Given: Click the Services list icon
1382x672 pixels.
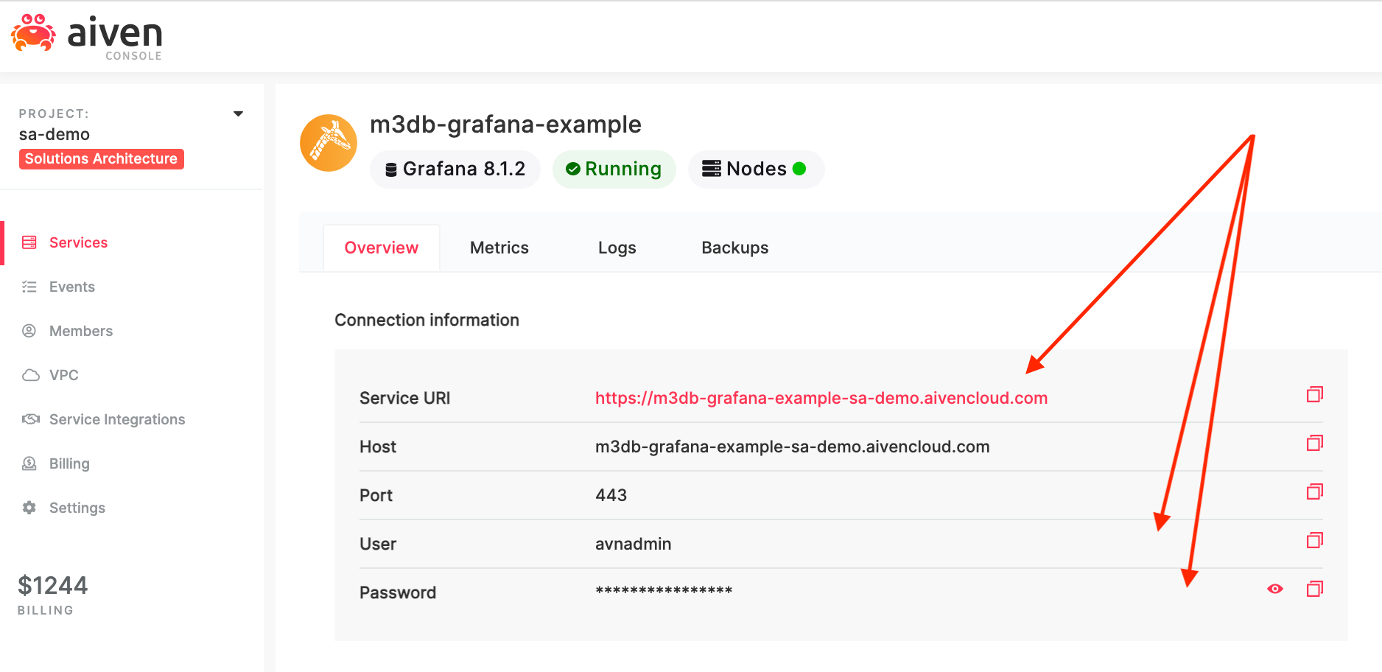Looking at the screenshot, I should [x=29, y=242].
